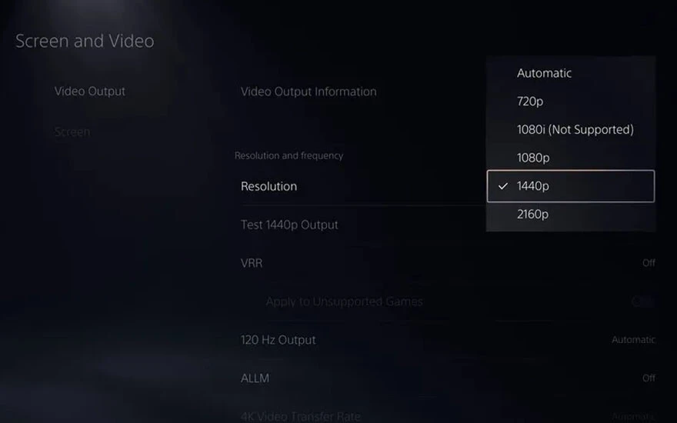The height and width of the screenshot is (423, 677).
Task: Click the Resolution and frequency section label
Action: point(288,155)
